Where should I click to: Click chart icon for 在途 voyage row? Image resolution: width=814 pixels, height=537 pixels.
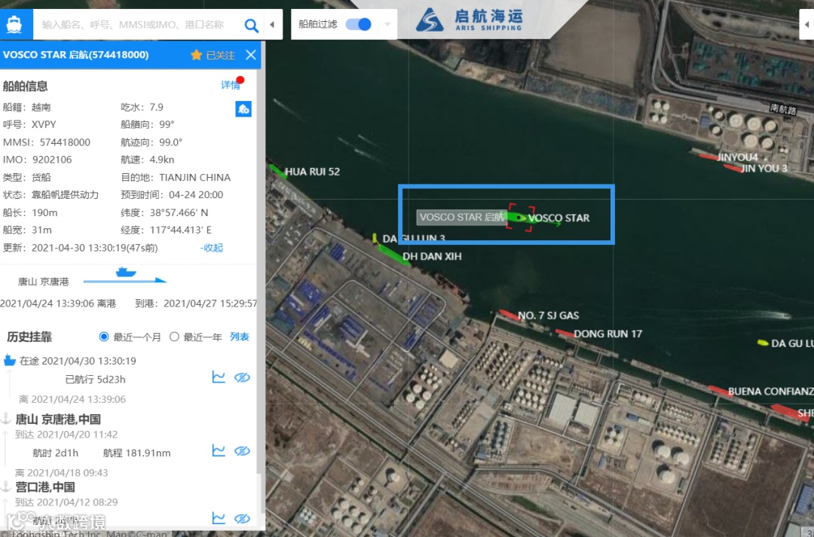(219, 377)
